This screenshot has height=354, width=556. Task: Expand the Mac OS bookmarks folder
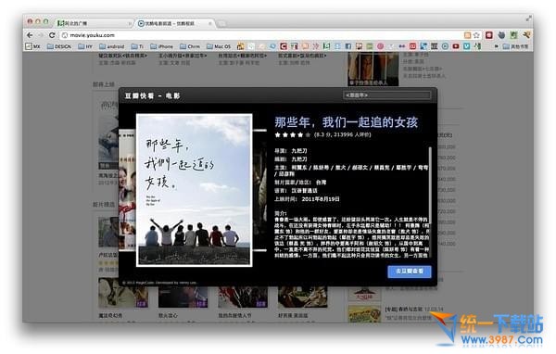point(219,46)
